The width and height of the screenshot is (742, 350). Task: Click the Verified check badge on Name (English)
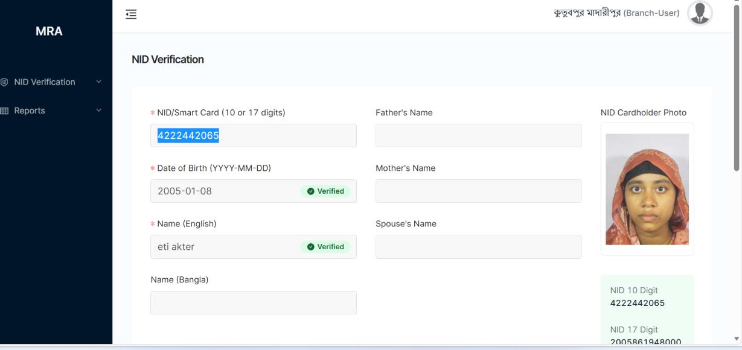[325, 247]
